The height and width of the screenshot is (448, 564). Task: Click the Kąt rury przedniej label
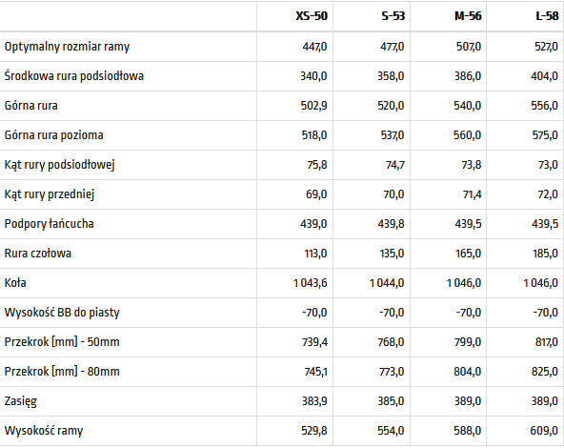(50, 194)
